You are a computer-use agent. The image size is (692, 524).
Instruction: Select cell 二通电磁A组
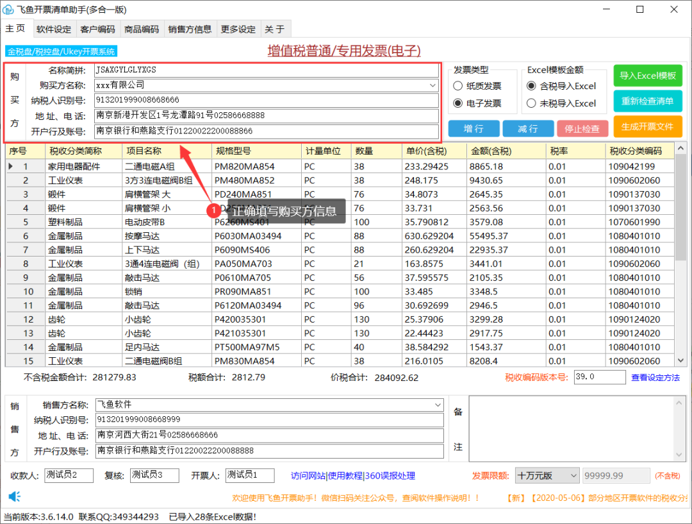167,167
